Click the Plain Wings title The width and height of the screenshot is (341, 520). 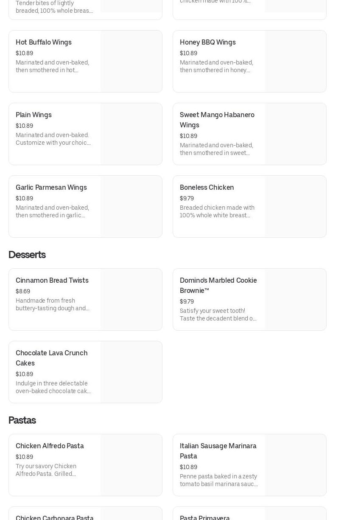pyautogui.click(x=34, y=115)
